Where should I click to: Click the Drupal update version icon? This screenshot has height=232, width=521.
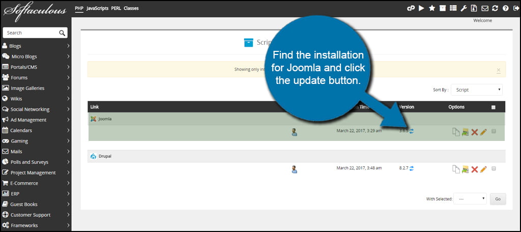point(412,168)
